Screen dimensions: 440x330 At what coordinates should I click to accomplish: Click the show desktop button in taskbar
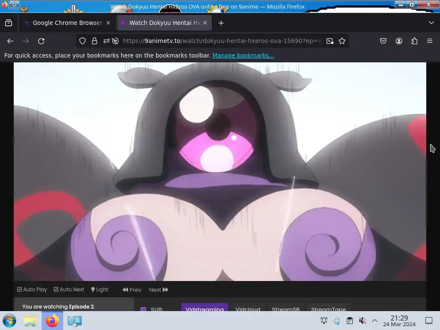point(429,321)
